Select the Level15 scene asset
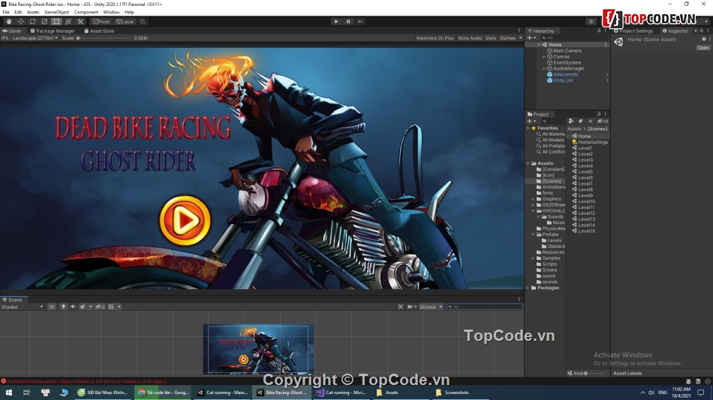The width and height of the screenshot is (713, 400). point(586,231)
